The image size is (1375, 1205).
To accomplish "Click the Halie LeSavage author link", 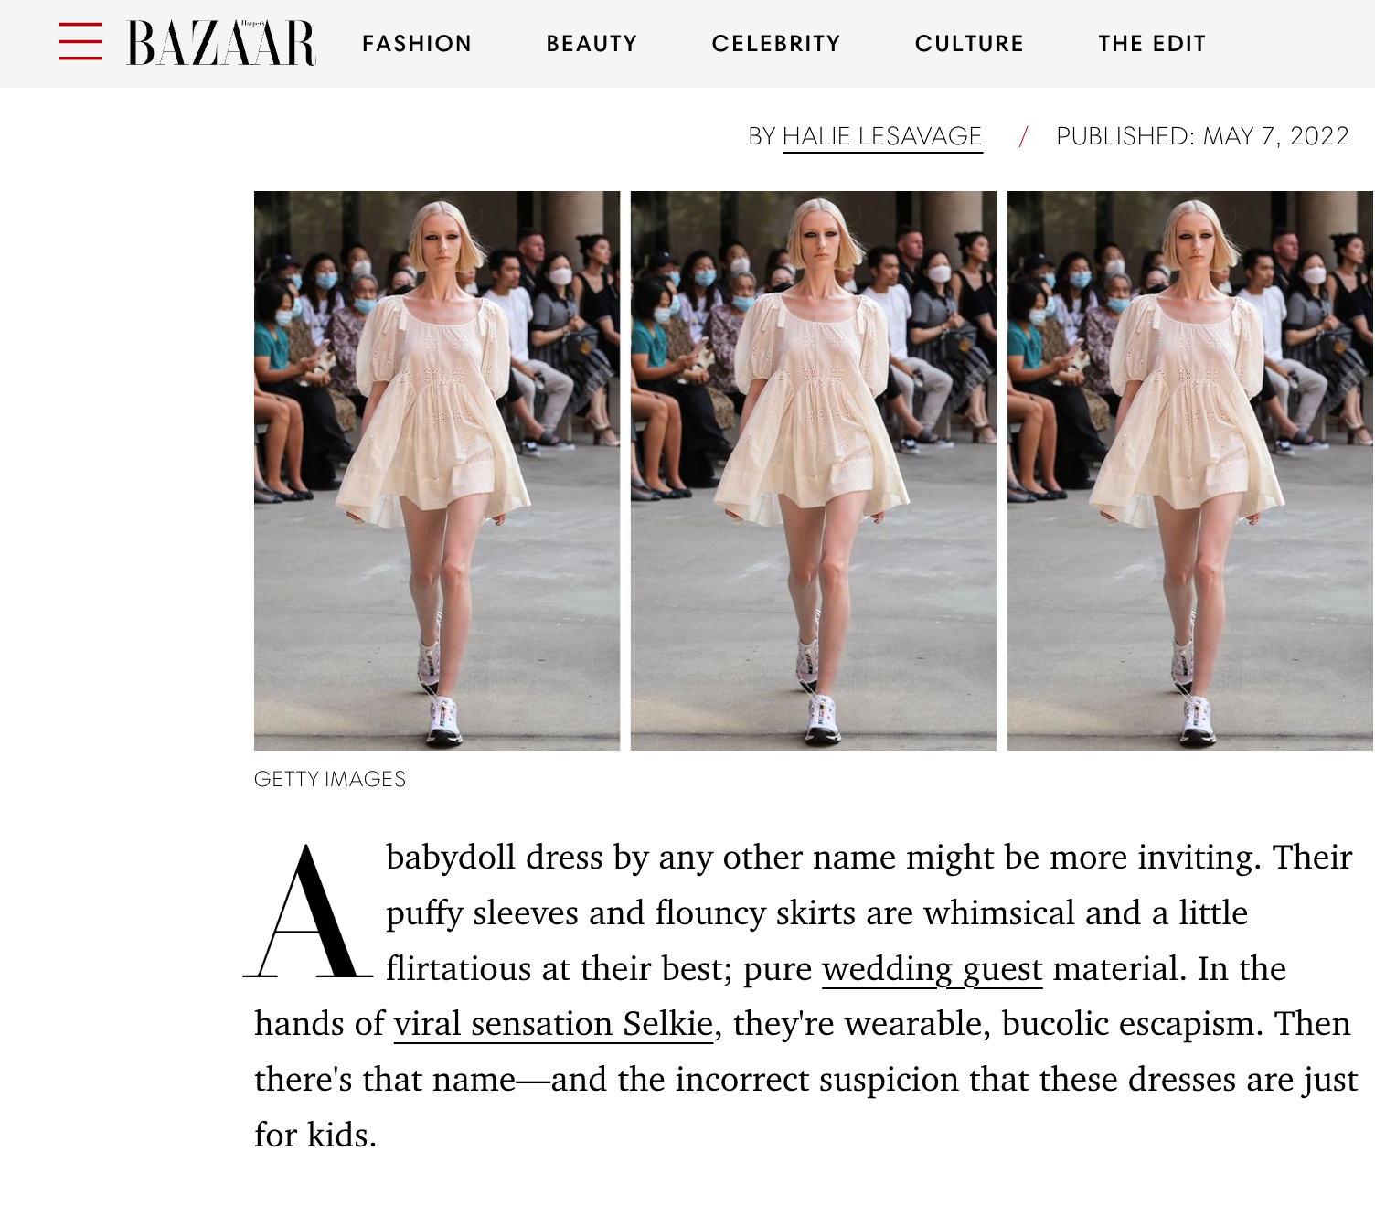I will pyautogui.click(x=882, y=136).
